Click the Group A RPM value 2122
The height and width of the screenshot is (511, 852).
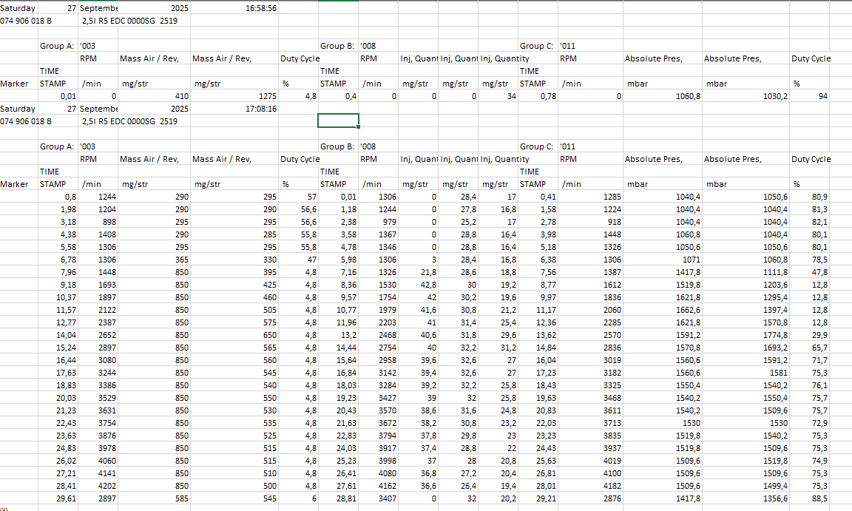[102, 310]
